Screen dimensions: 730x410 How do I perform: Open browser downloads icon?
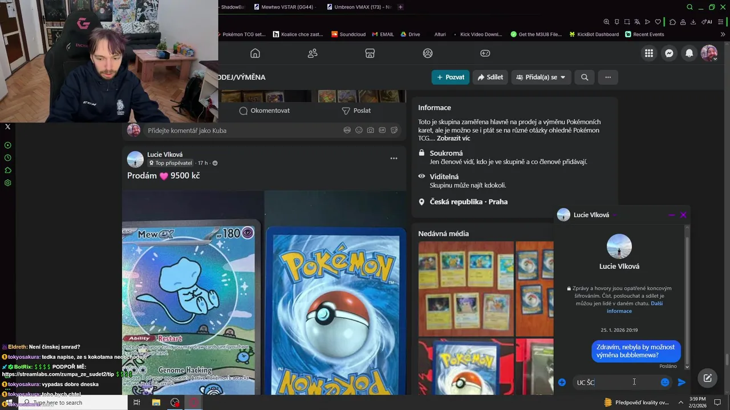[693, 22]
